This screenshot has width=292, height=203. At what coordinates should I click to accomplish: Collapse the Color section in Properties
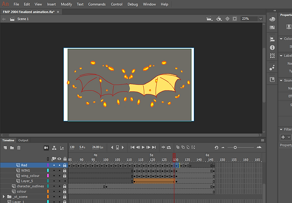[281, 38]
